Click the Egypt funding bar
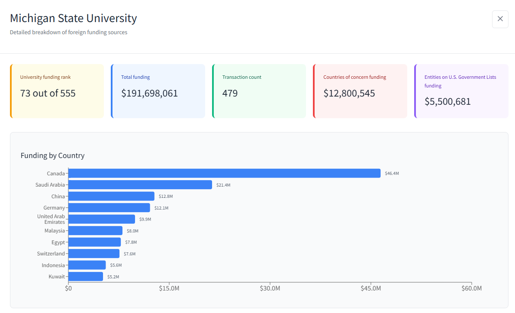Screen dimensions: 515x313 pos(94,242)
